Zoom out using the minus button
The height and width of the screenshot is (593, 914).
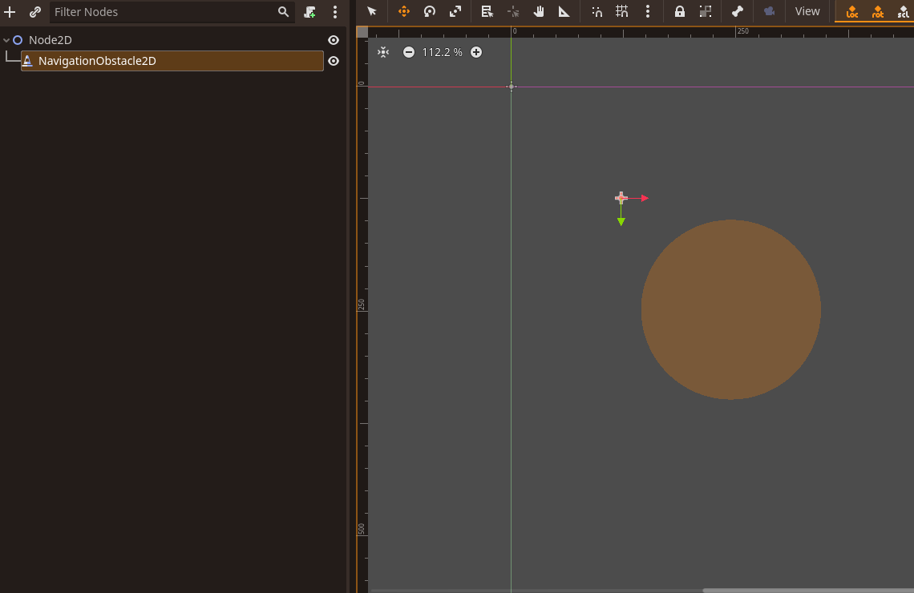pos(409,51)
